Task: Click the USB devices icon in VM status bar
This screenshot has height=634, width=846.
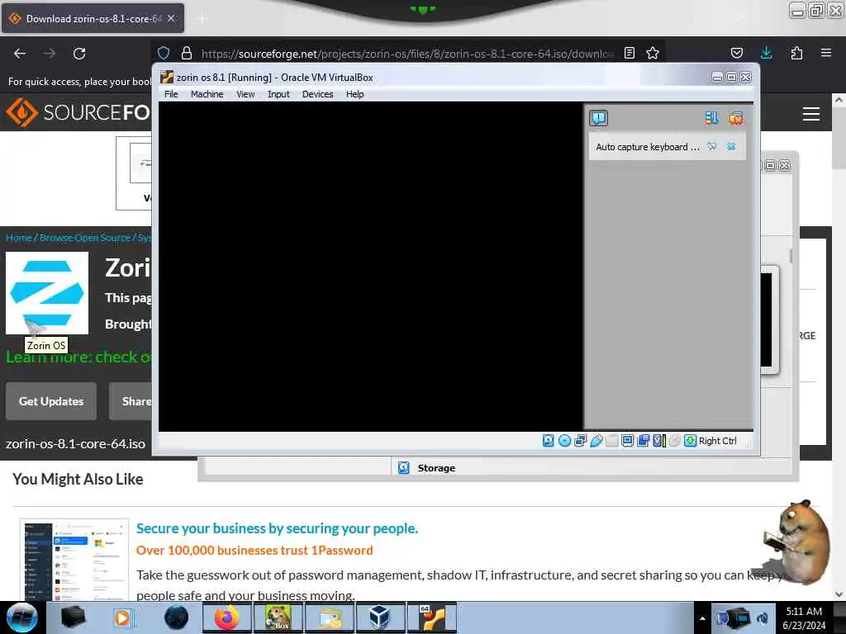Action: click(x=596, y=441)
